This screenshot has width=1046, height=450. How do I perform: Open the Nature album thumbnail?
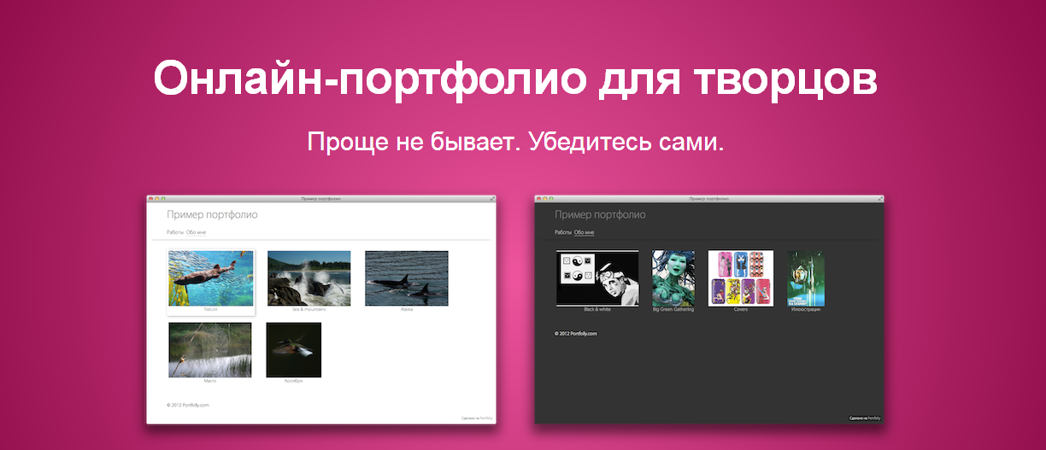pyautogui.click(x=211, y=278)
